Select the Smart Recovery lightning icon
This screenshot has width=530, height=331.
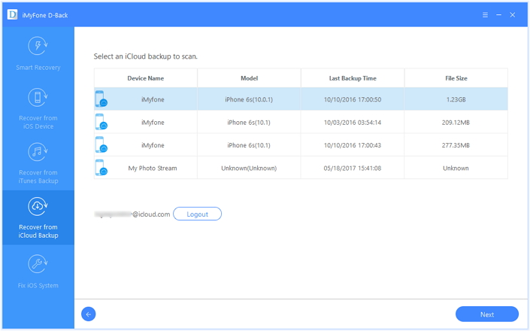tap(38, 46)
